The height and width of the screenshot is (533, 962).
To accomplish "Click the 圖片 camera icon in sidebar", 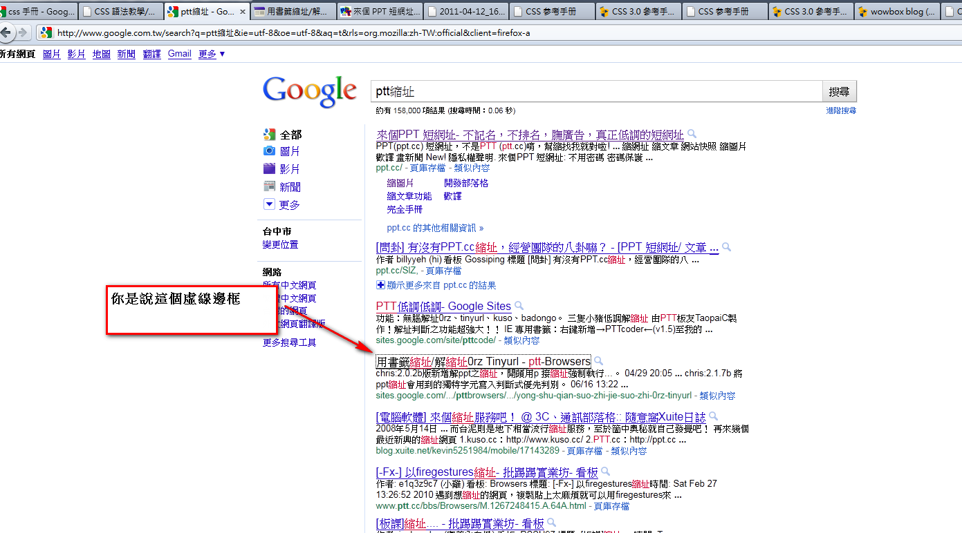I will [x=269, y=151].
